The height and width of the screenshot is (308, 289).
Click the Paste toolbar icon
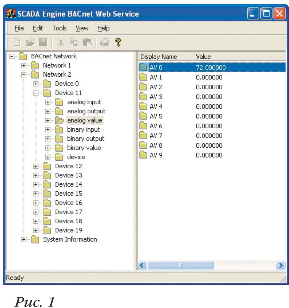(x=87, y=42)
